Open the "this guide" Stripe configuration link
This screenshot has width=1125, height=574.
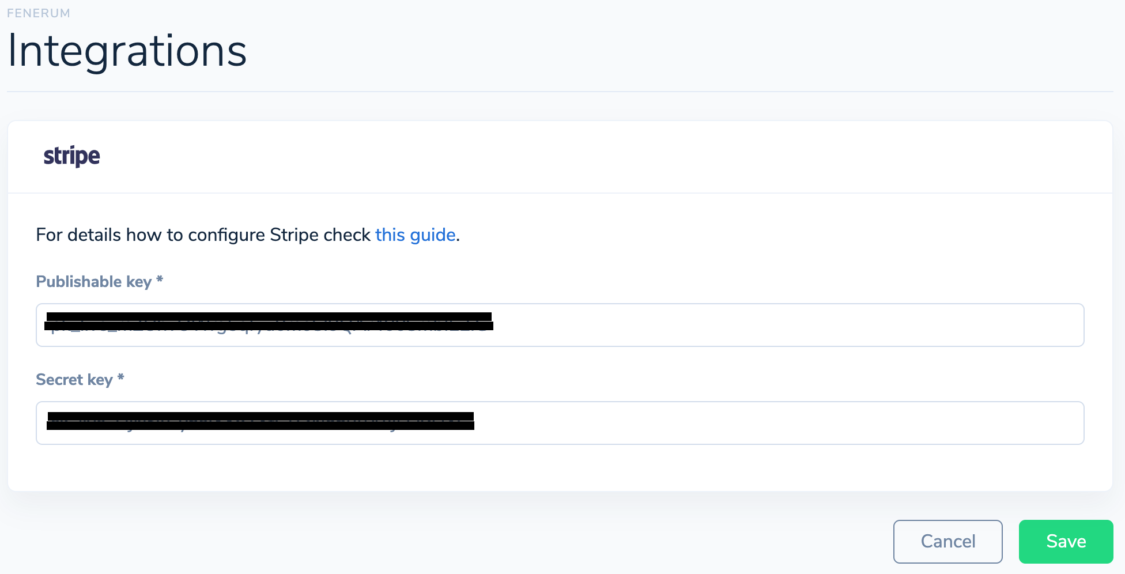(x=416, y=235)
